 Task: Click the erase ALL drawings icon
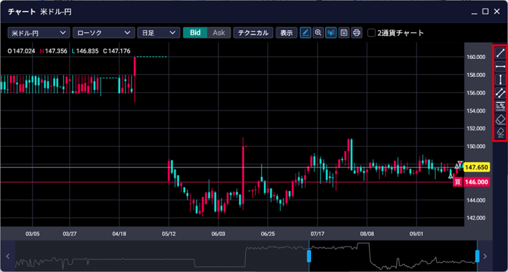click(x=501, y=132)
